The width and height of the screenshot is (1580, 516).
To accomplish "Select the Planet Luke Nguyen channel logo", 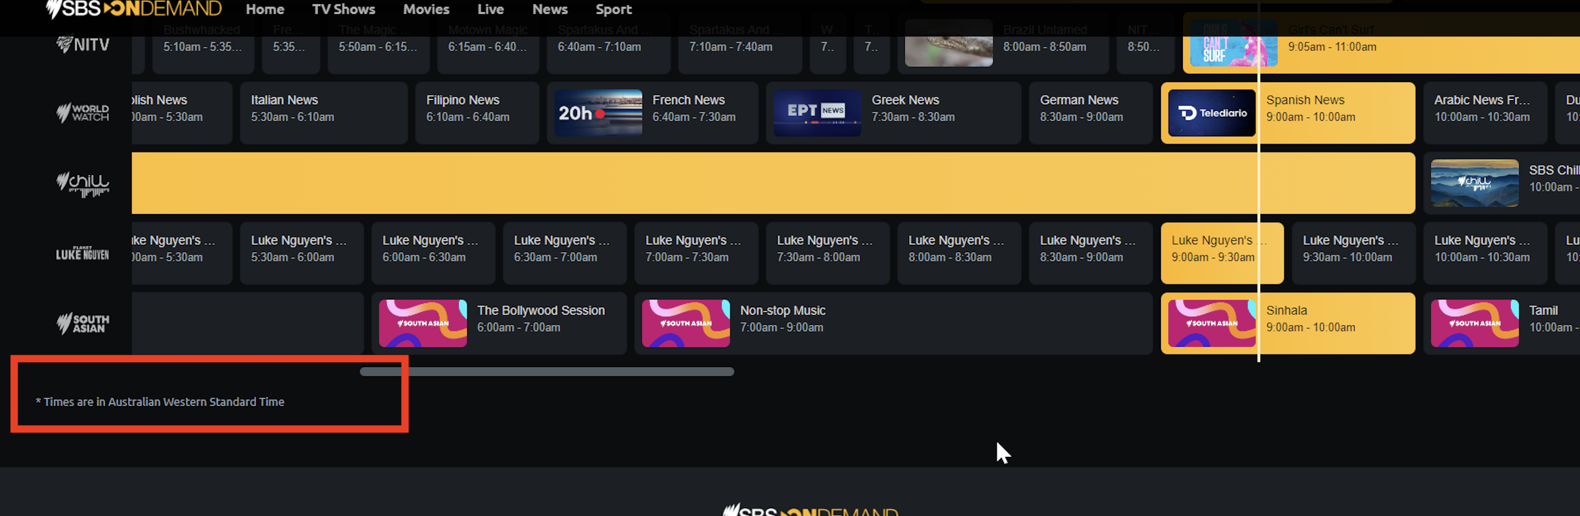I will [83, 254].
